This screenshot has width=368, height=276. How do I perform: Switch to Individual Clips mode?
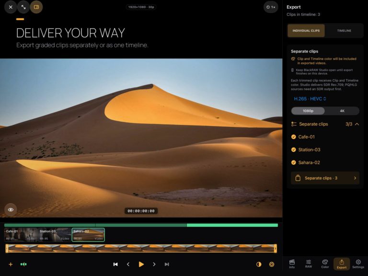pyautogui.click(x=306, y=31)
